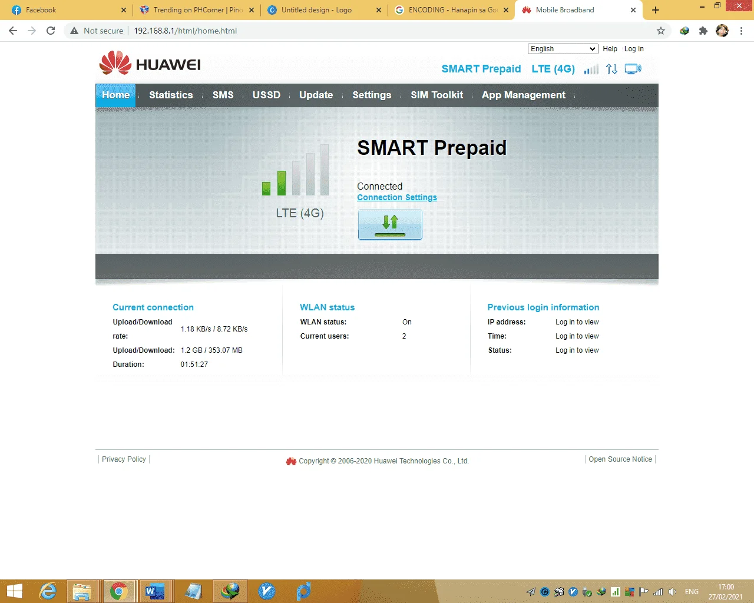Image resolution: width=754 pixels, height=603 pixels.
Task: Open the App Management tab
Action: 523,95
